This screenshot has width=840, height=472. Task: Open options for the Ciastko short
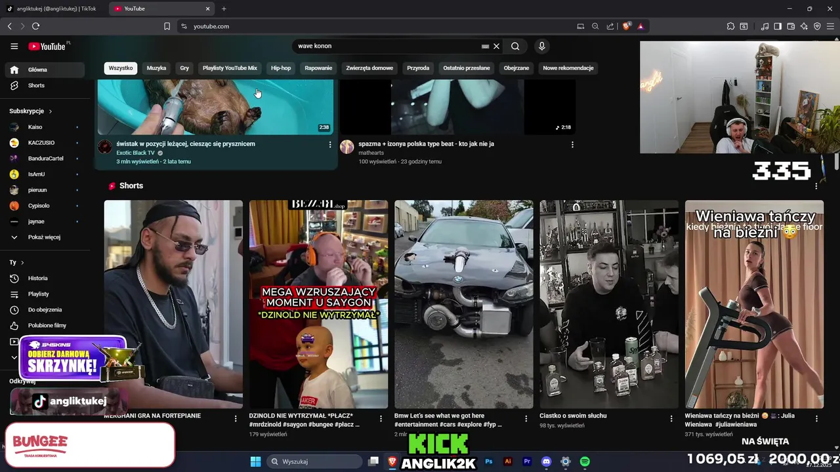pos(671,418)
